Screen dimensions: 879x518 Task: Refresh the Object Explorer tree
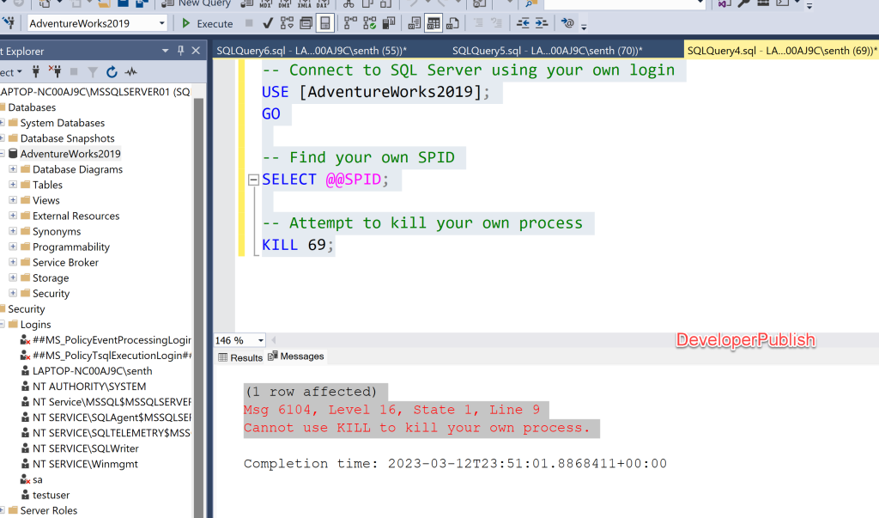112,72
